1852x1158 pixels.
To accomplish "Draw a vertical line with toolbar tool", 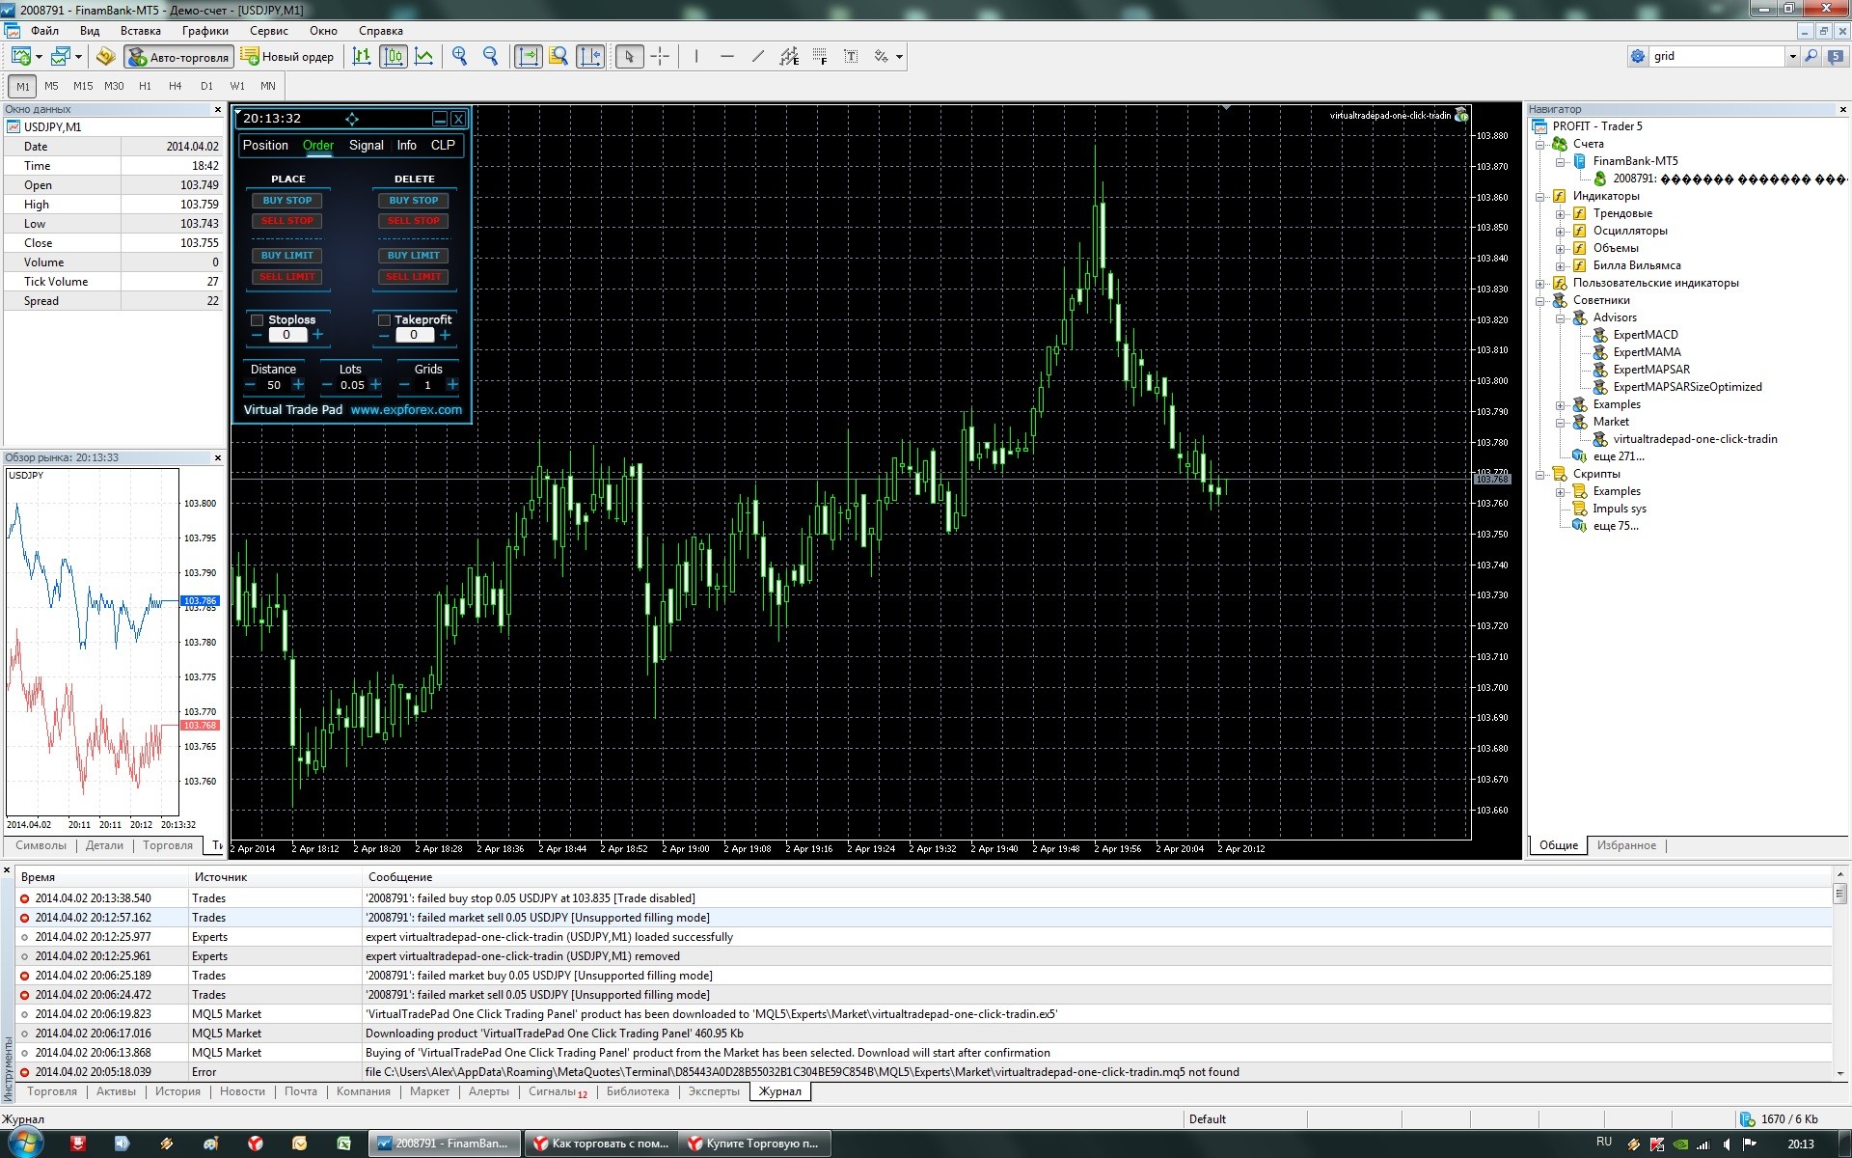I will tap(695, 56).
